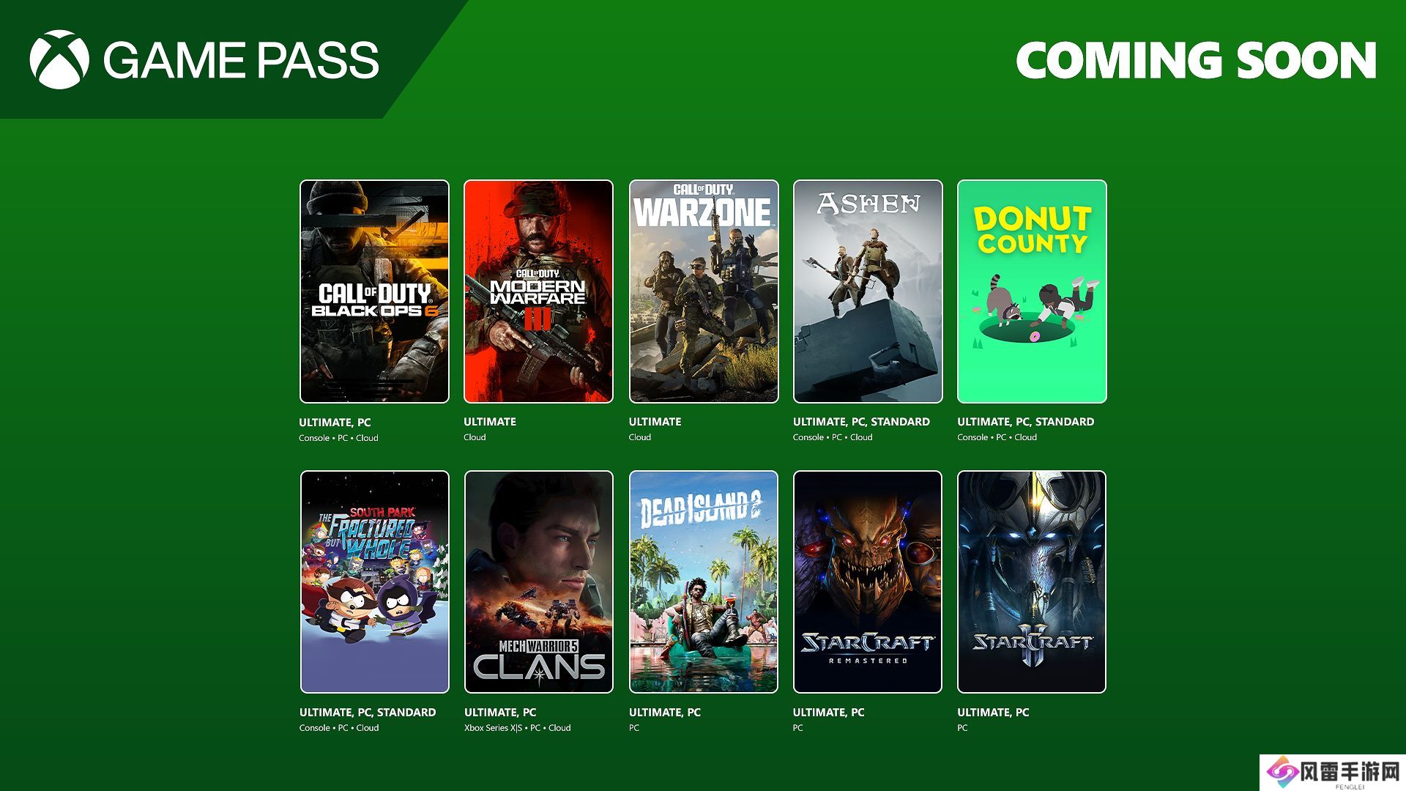Click the Xbox logo icon
The width and height of the screenshot is (1406, 791).
tap(59, 59)
